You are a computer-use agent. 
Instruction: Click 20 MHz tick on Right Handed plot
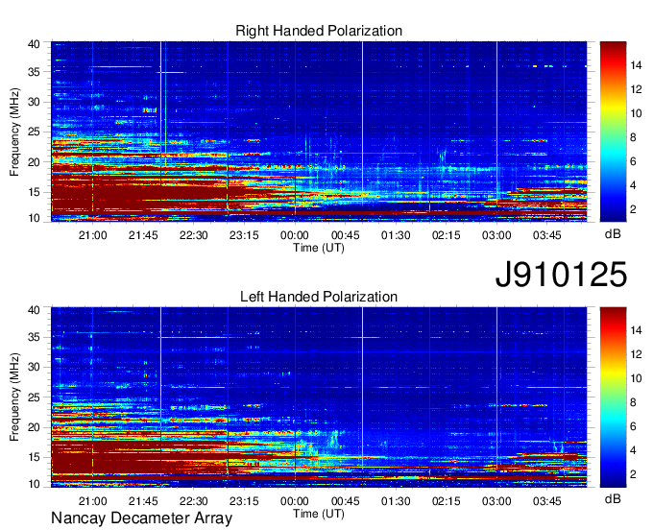35,162
